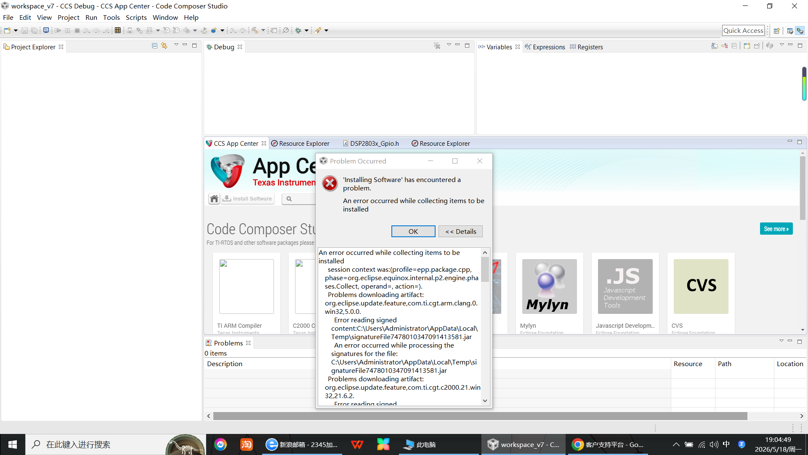Click the red error icon in the dialog
Viewport: 808px width, 455px height.
click(330, 183)
